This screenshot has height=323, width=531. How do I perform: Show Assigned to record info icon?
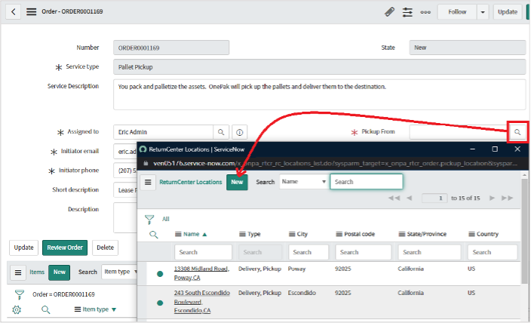[x=239, y=132]
